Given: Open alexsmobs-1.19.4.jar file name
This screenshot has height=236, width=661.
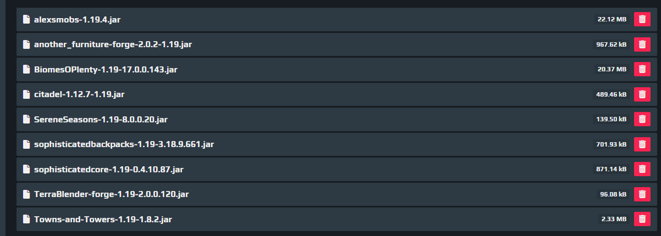Looking at the screenshot, I should point(77,19).
